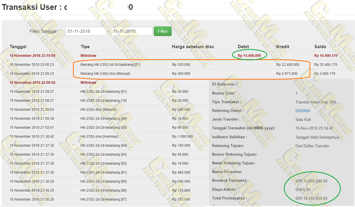Focus the start date field 01-11-2018
Viewport: 355px width, 207px height.
[x=86, y=31]
